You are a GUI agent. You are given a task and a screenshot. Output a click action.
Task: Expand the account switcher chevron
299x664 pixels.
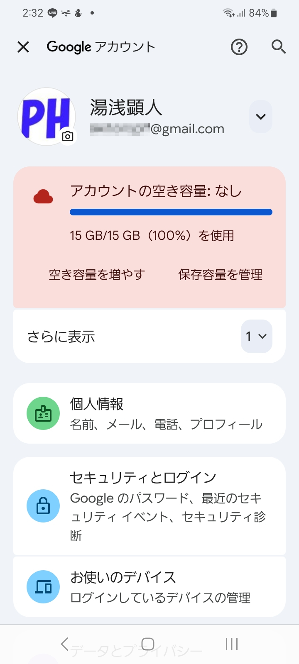[x=261, y=117]
